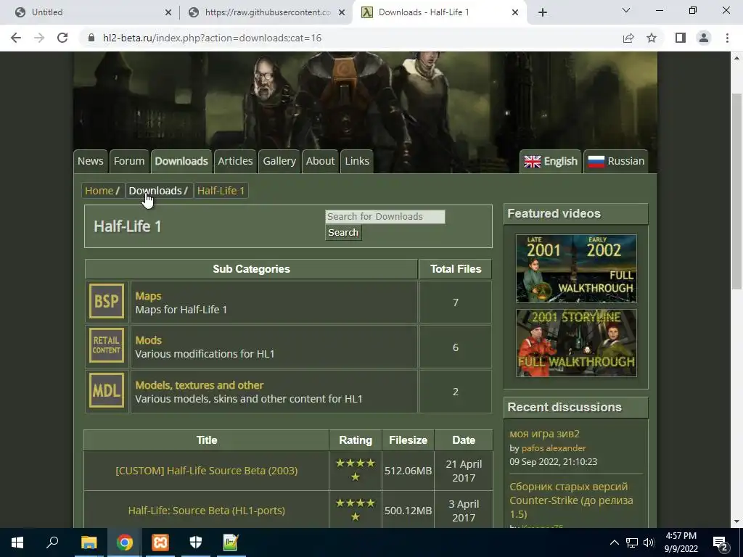Open the notepad app on the taskbar
Image resolution: width=743 pixels, height=557 pixels.
(231, 542)
